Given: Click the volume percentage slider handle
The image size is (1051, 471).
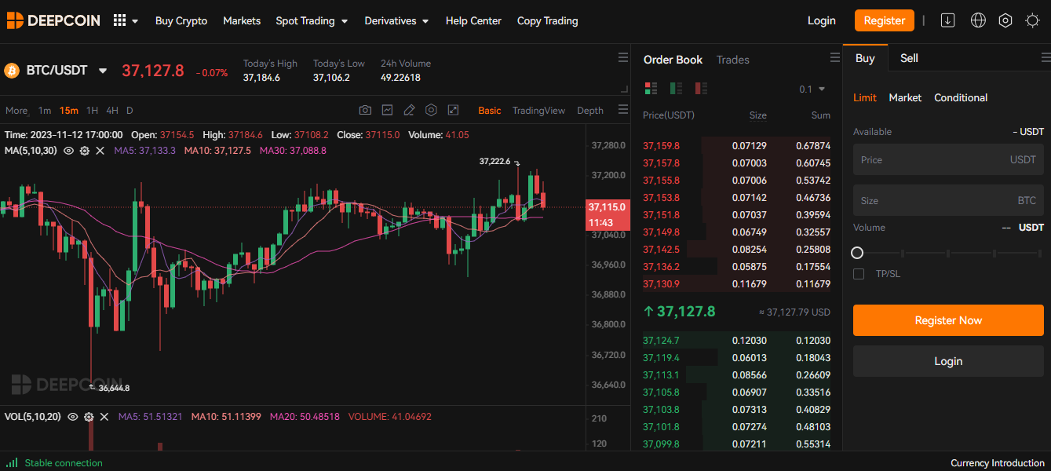Looking at the screenshot, I should pos(857,253).
